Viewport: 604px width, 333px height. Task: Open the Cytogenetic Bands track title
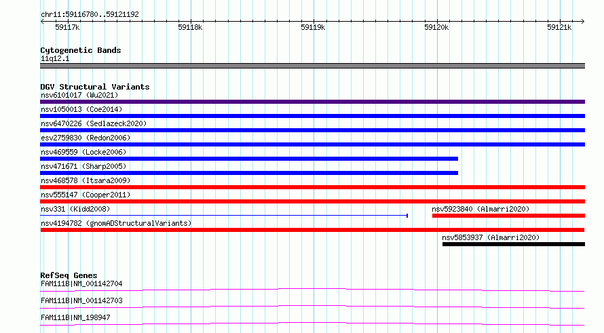click(81, 50)
